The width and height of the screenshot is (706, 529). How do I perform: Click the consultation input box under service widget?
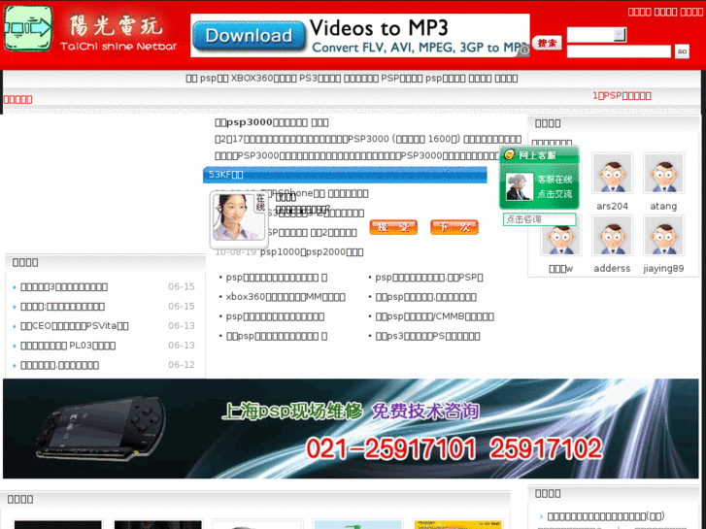pyautogui.click(x=539, y=219)
